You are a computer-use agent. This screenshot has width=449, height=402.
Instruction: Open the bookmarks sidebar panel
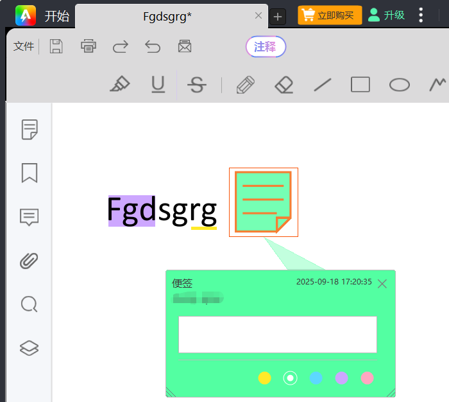click(30, 173)
